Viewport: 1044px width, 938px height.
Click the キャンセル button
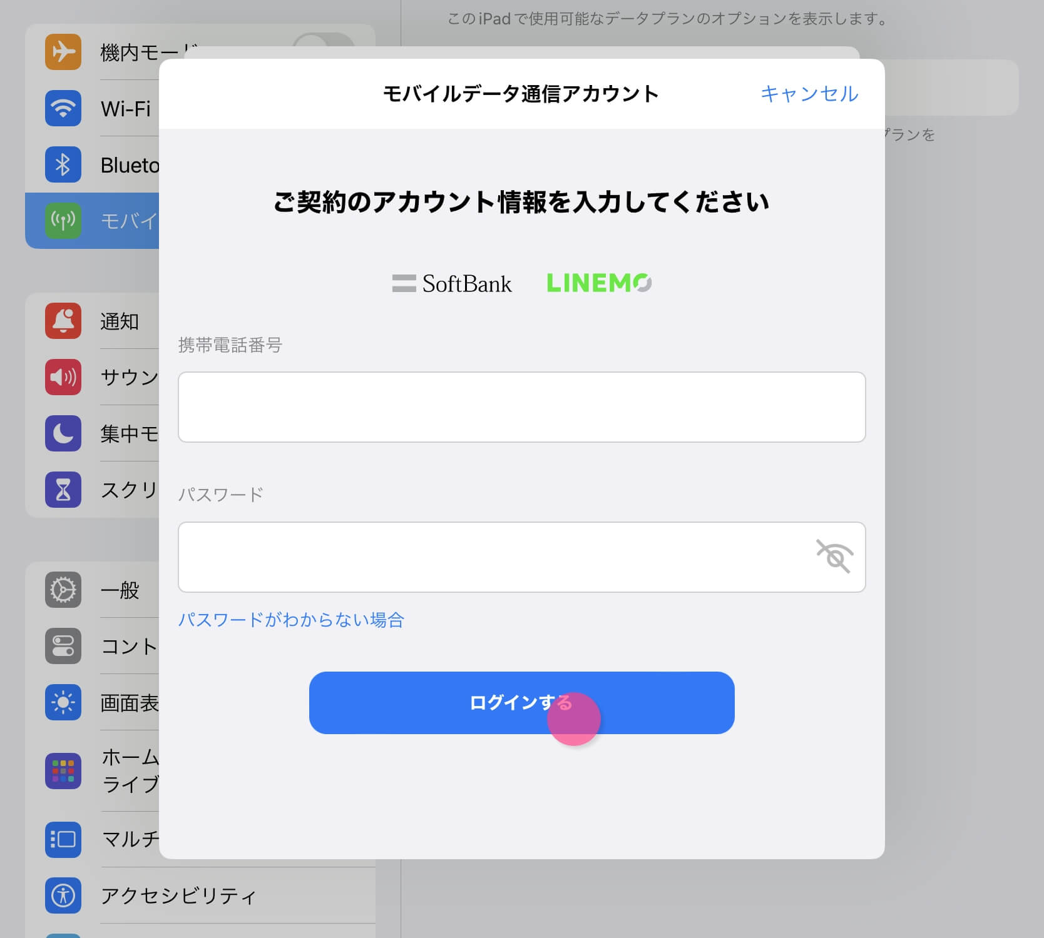[x=809, y=94]
